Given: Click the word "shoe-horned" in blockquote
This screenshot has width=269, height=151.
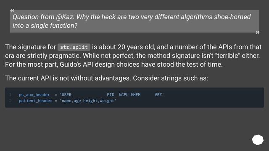Looking at the screenshot, I should point(232,17).
